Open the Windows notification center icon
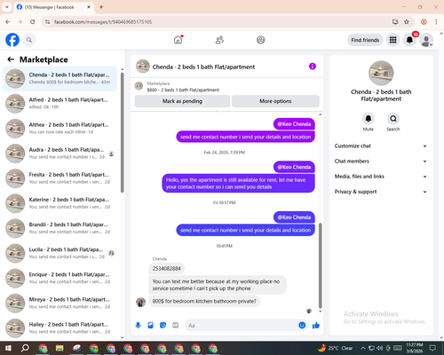Screen dimensions: 444x355 point(432,348)
